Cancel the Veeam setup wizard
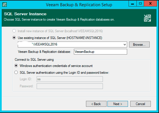The width and height of the screenshot is (159, 113). [140, 104]
